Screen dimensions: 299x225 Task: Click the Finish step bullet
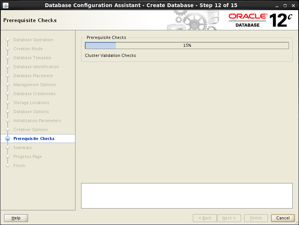[7, 165]
